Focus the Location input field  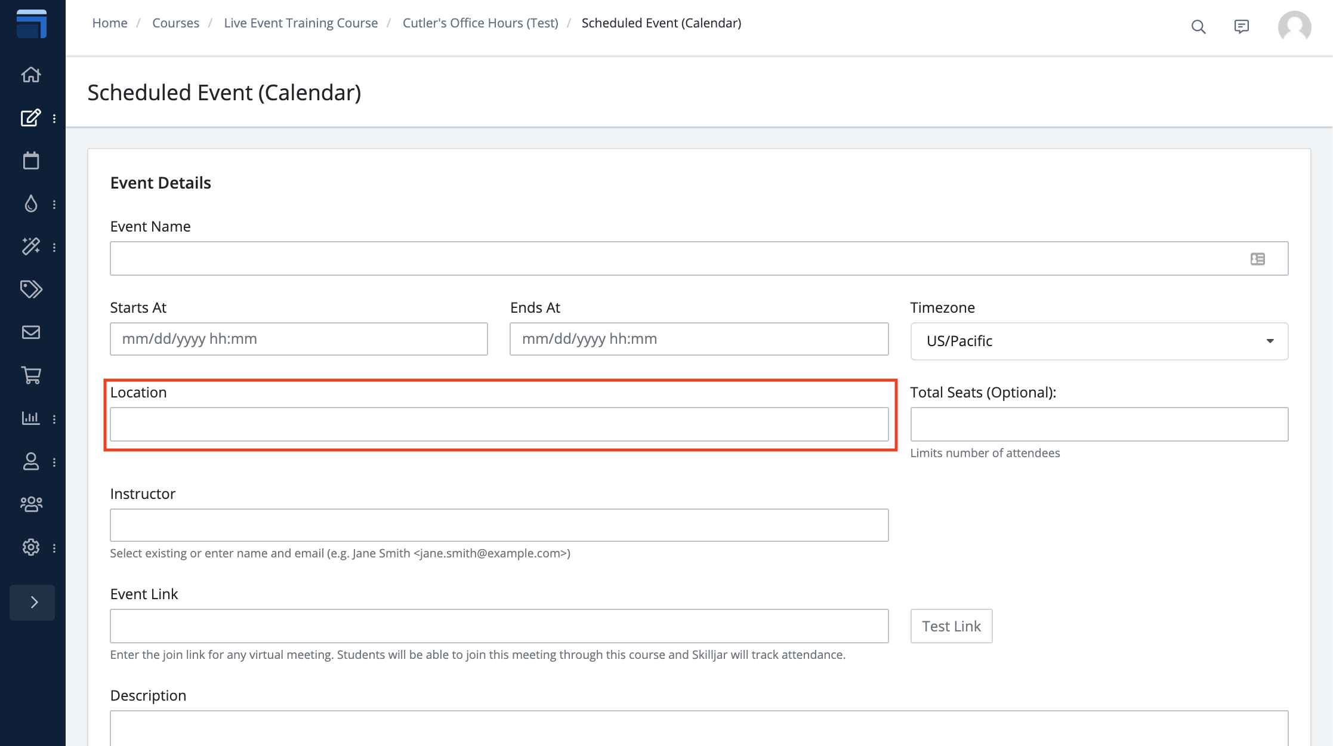[499, 424]
